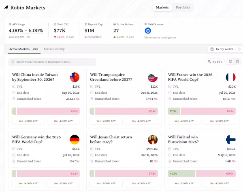The width and height of the screenshot is (243, 192).
Task: Click the End date clock icon on Greenland card
Action: pos(92,93)
